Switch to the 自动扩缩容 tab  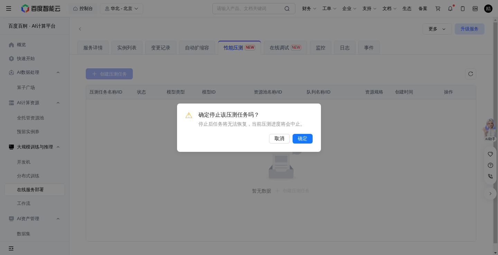click(x=197, y=48)
